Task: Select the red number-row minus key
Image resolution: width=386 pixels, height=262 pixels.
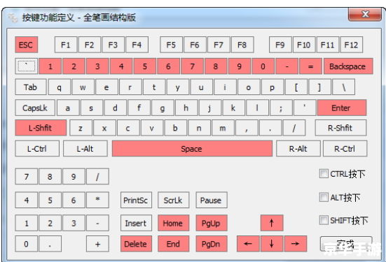Action: coord(287,66)
